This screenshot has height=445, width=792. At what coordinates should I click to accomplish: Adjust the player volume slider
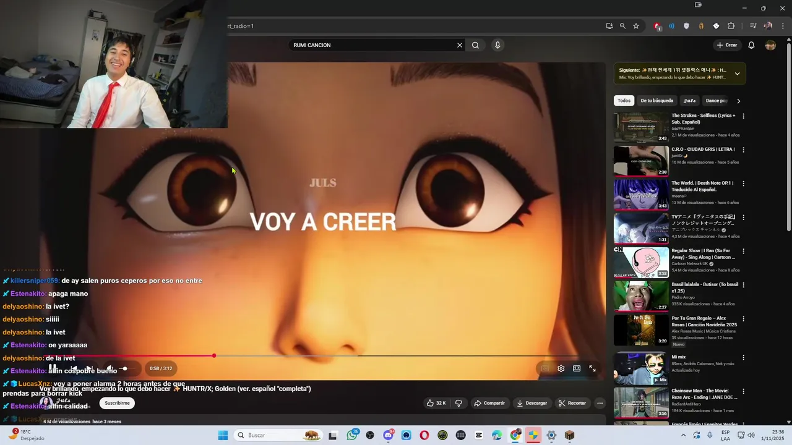[126, 368]
